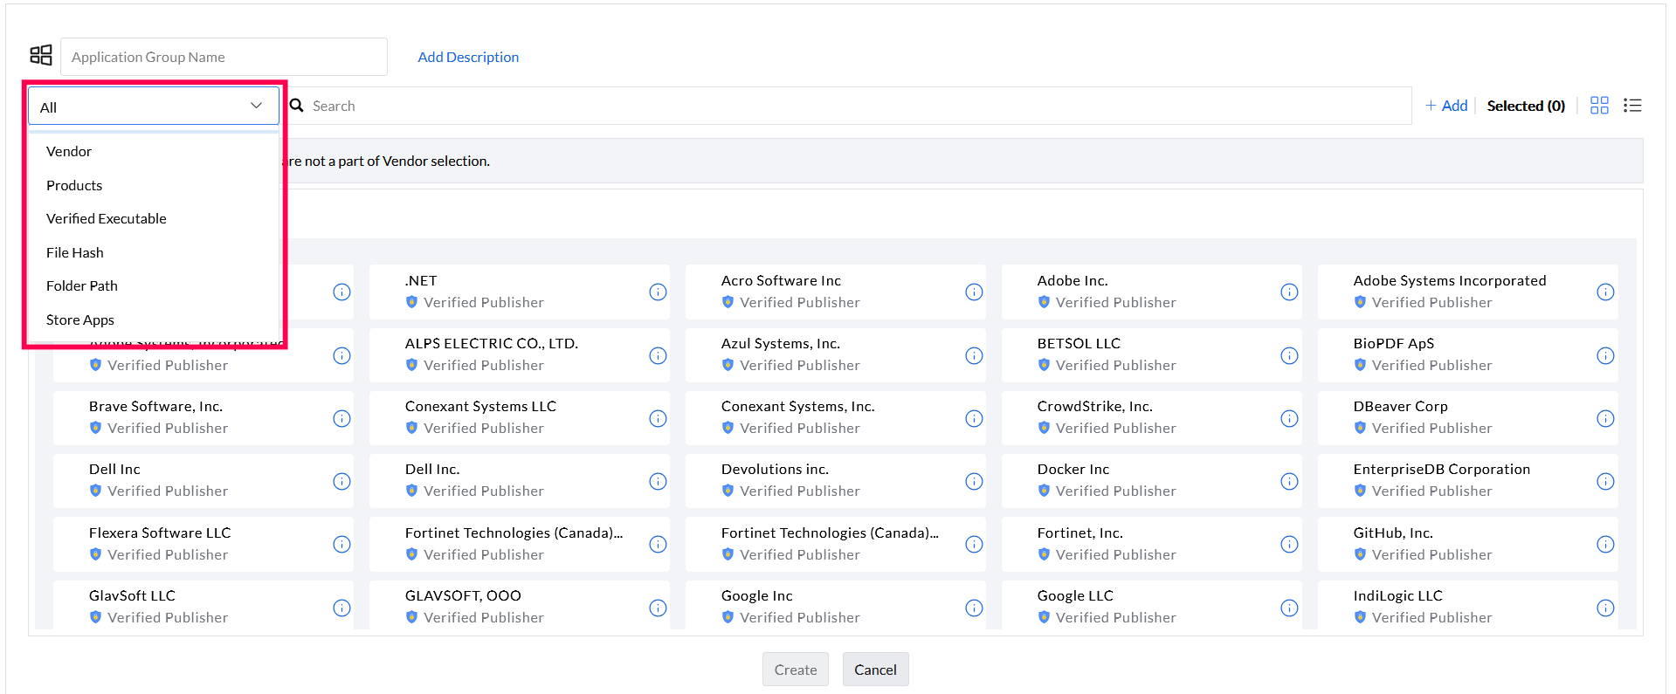Switch to grid view
This screenshot has width=1676, height=694.
1599,106
